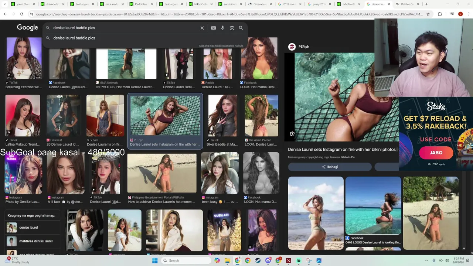473x266 pixels.
Task: Click the Google search input field
Action: coord(125,28)
